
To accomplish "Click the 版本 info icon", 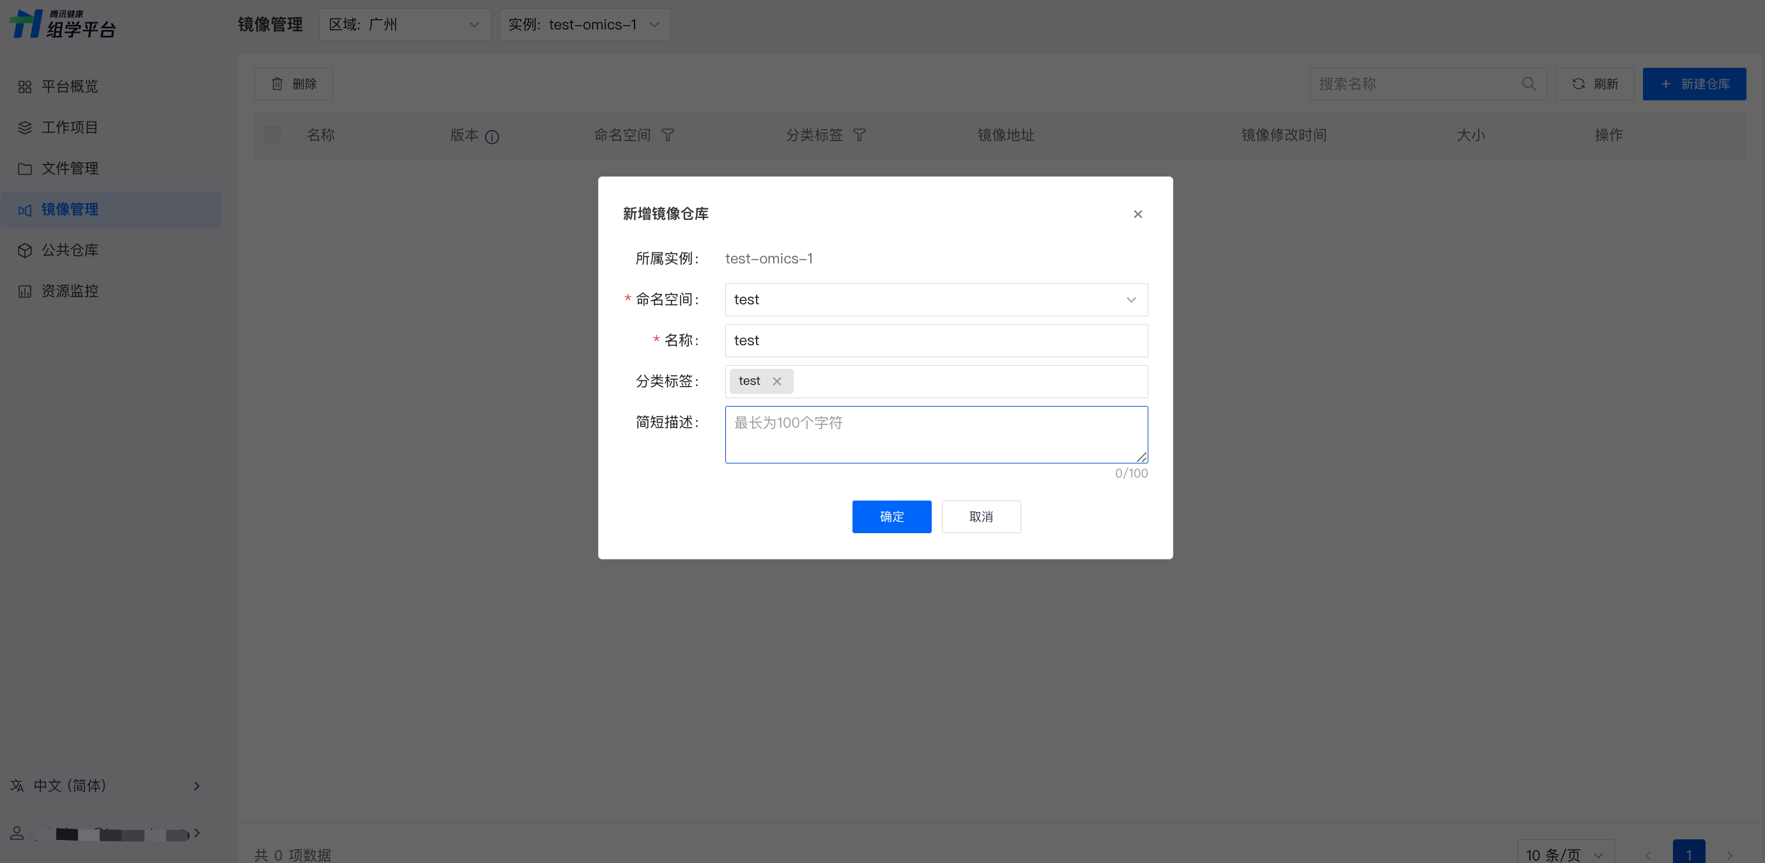I will [x=491, y=137].
